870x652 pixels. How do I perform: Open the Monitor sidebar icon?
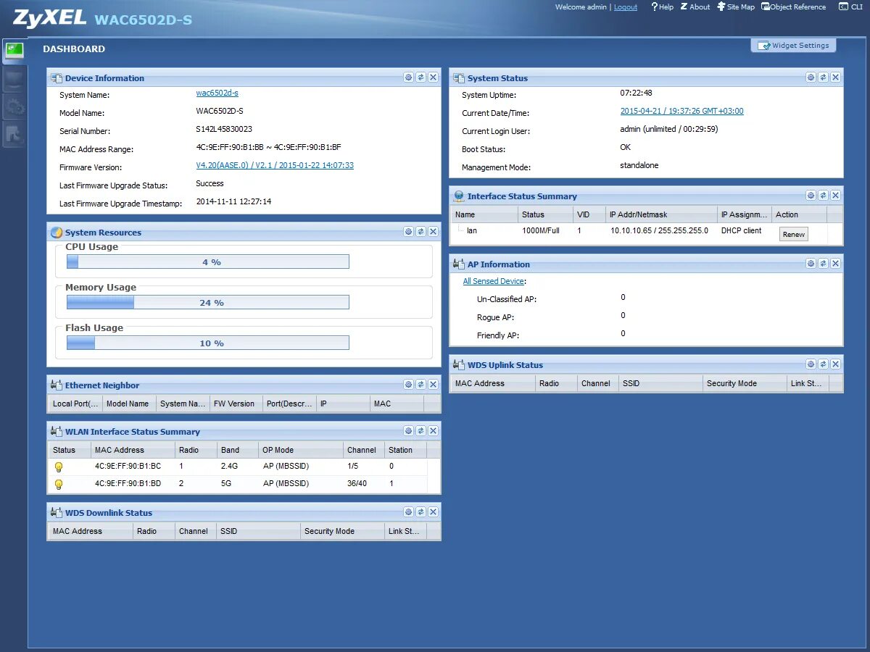(x=14, y=80)
